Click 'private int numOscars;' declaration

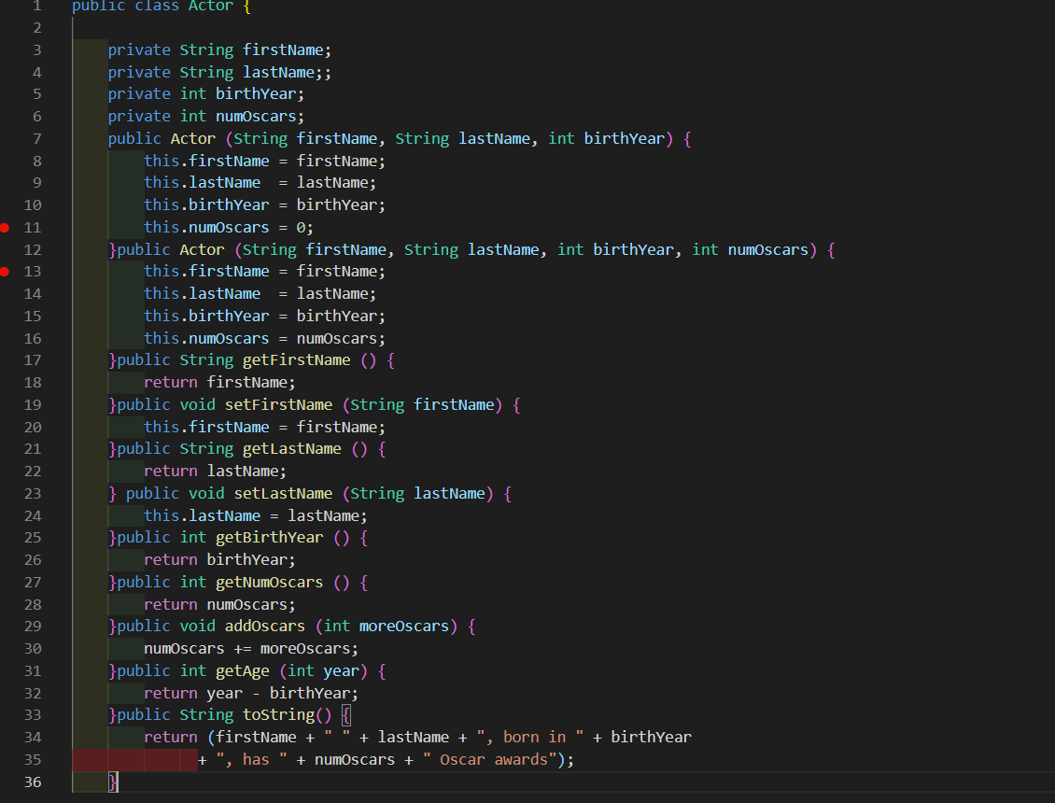(206, 117)
